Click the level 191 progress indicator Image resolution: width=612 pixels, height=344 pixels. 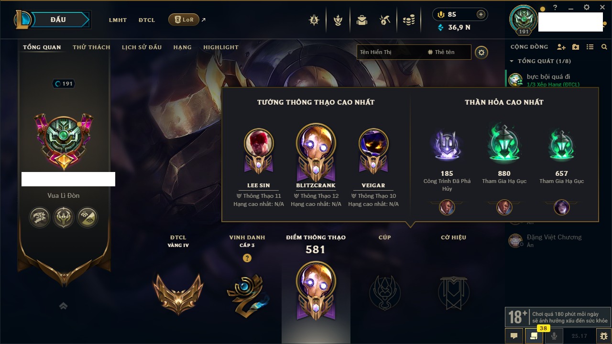[x=64, y=84]
